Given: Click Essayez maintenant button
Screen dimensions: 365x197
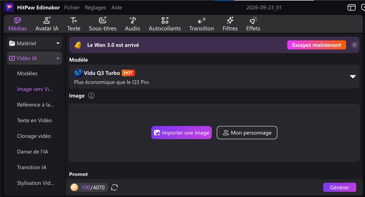Looking at the screenshot, I should coord(317,45).
